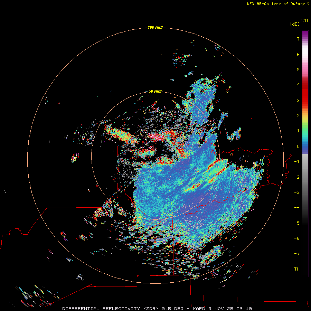
Task: Click the 7 value on color scale
Action: 298,39
